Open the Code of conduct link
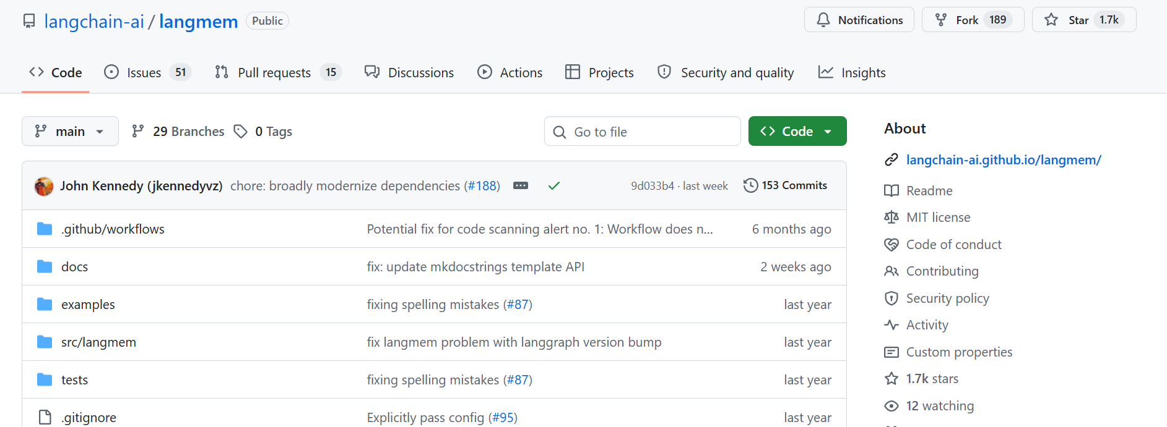This screenshot has width=1167, height=427. 943,245
